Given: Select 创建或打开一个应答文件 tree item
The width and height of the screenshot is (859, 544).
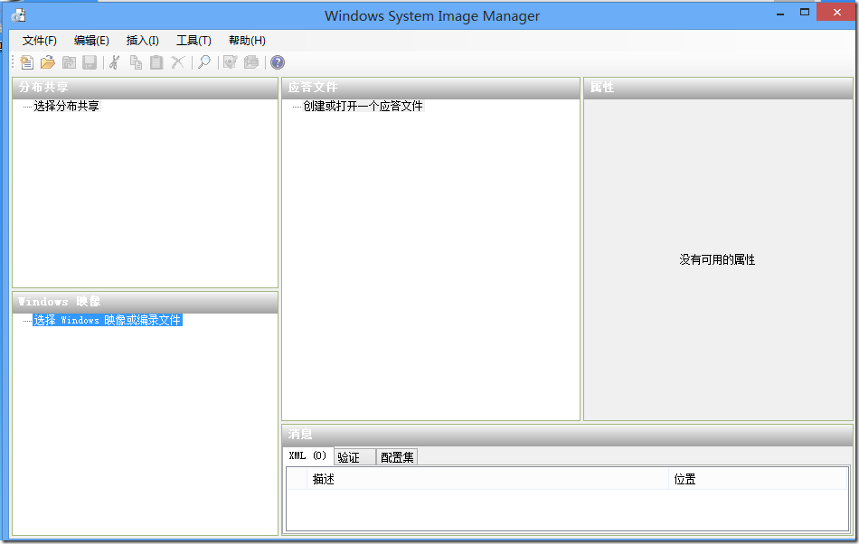Looking at the screenshot, I should point(363,106).
